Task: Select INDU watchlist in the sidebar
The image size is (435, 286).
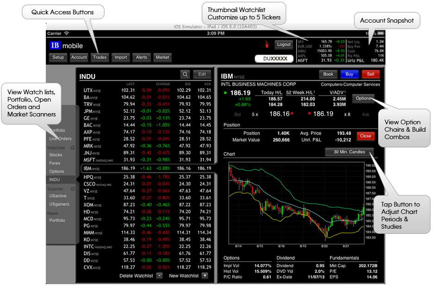Action: [x=61, y=180]
